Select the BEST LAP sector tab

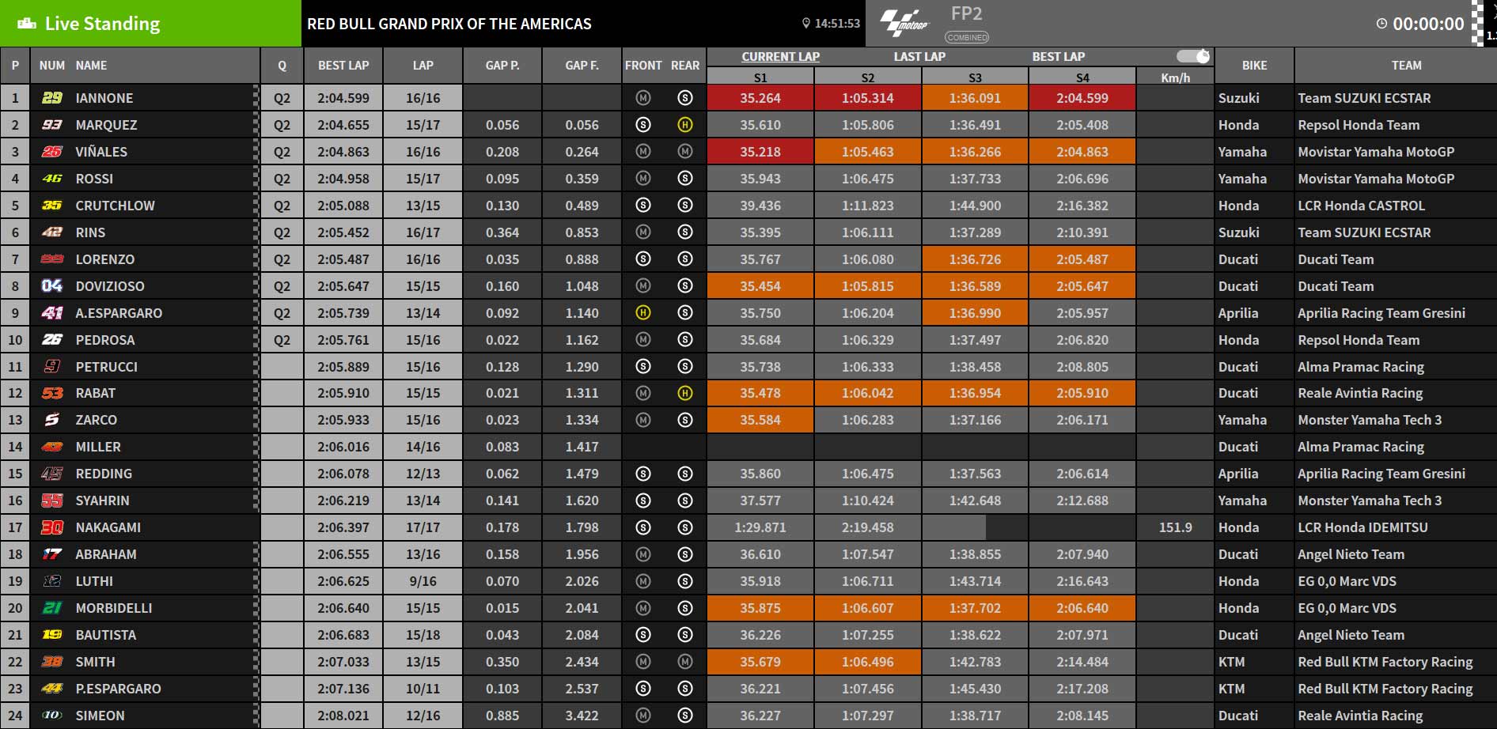[x=1059, y=56]
